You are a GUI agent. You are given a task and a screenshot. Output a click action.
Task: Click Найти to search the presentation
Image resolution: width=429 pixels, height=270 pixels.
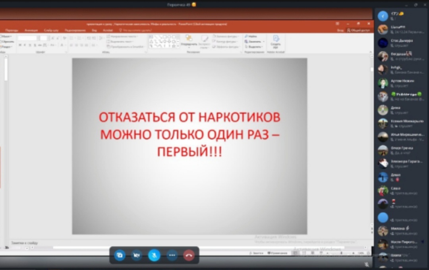[251, 36]
